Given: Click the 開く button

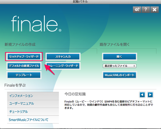Looking at the screenshot, I should coord(119,57).
